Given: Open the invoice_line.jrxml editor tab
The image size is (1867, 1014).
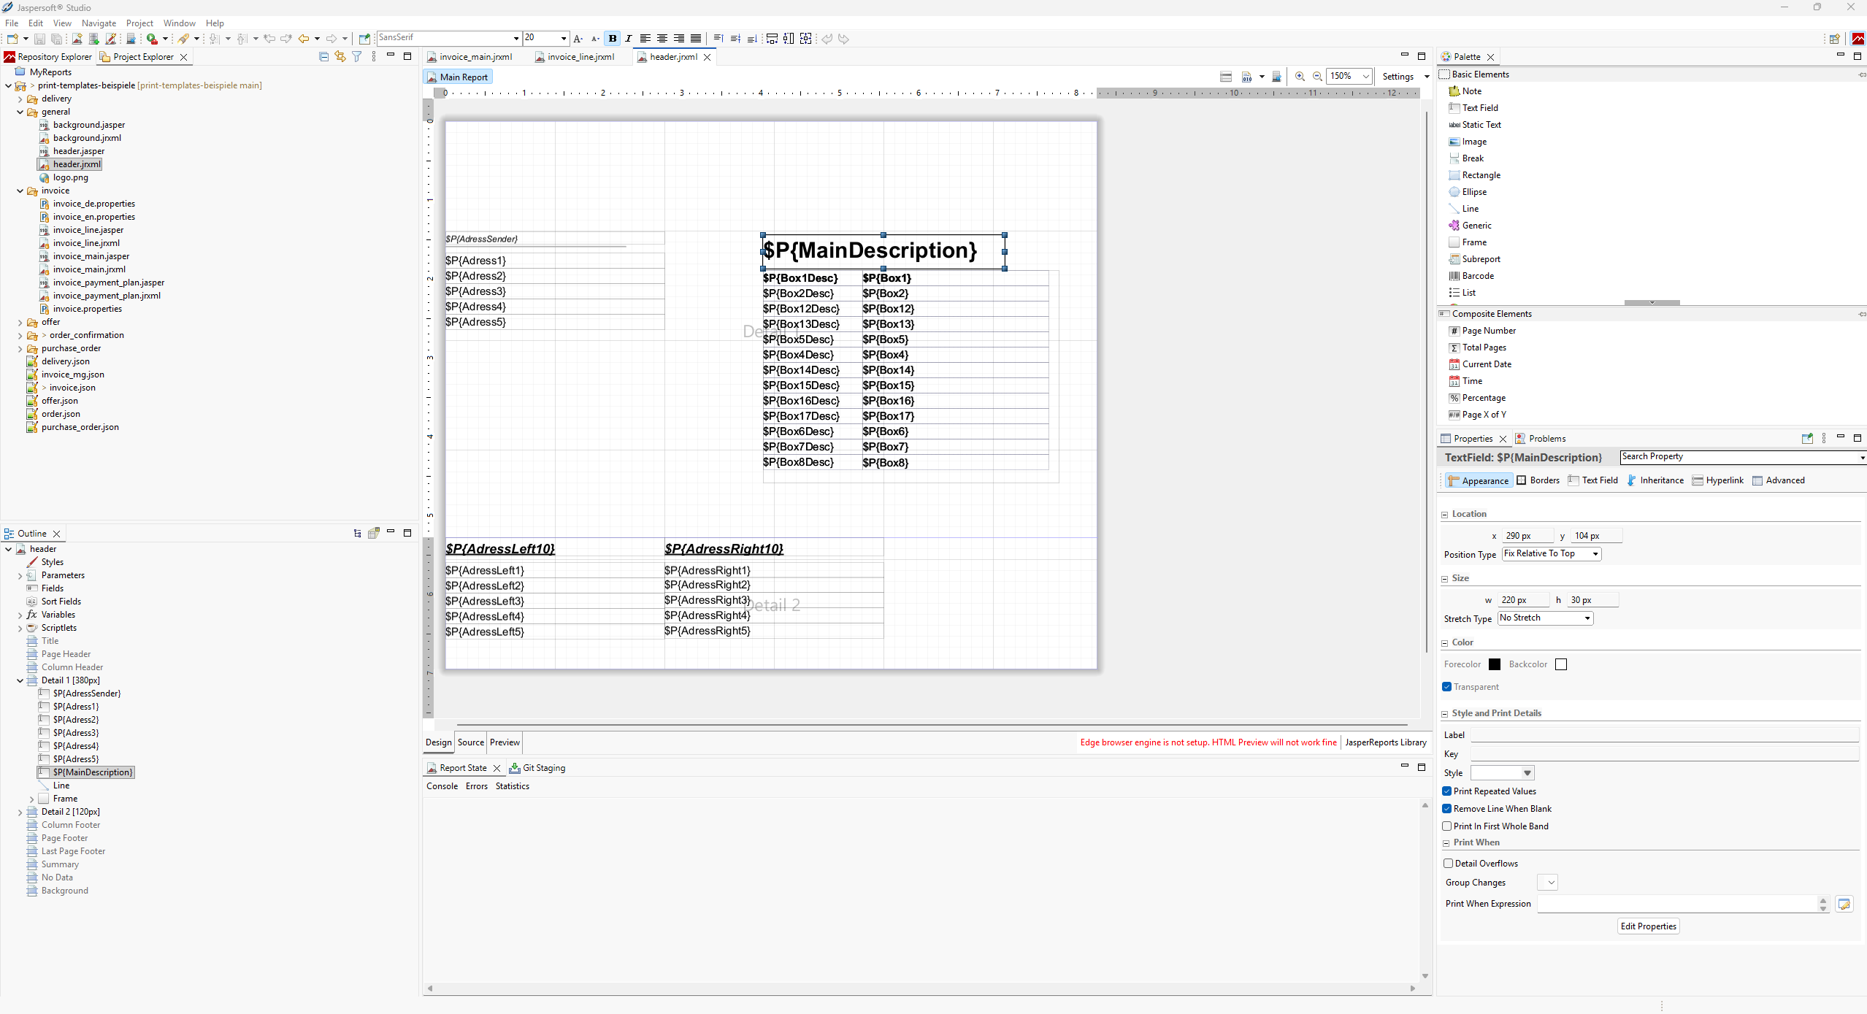Looking at the screenshot, I should (575, 57).
